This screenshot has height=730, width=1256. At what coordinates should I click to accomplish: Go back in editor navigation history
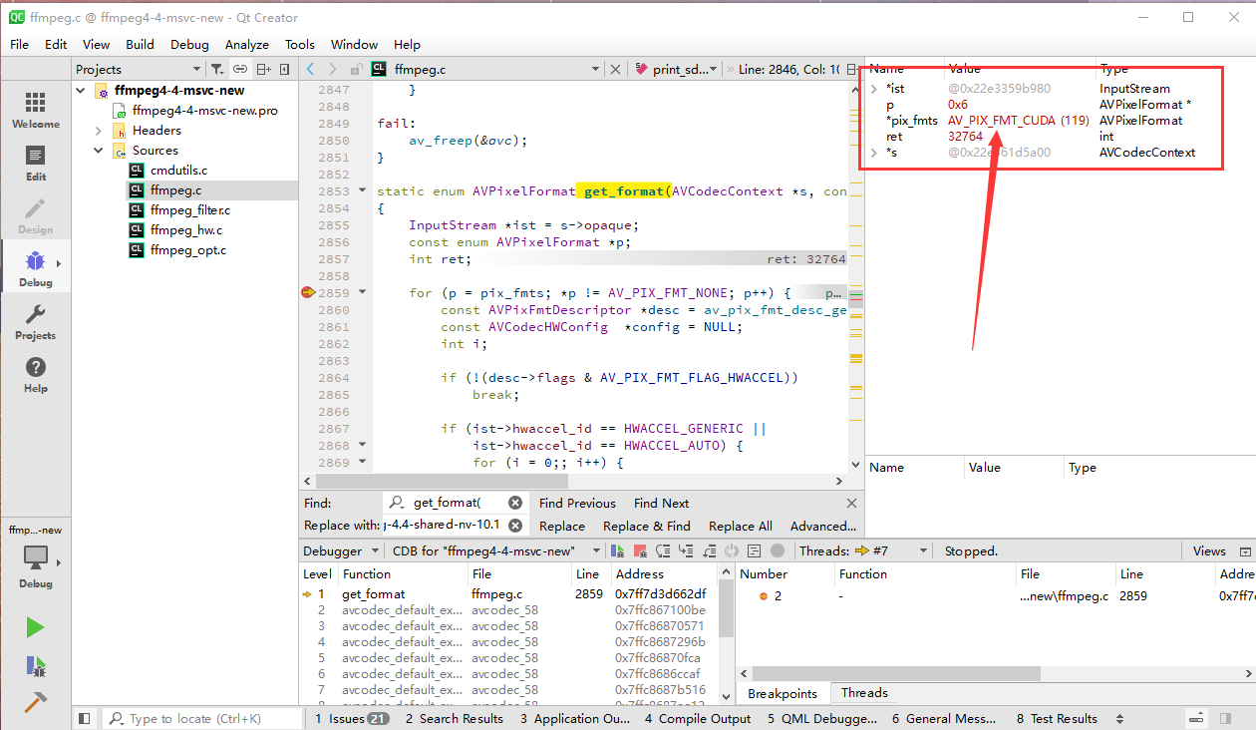point(310,69)
